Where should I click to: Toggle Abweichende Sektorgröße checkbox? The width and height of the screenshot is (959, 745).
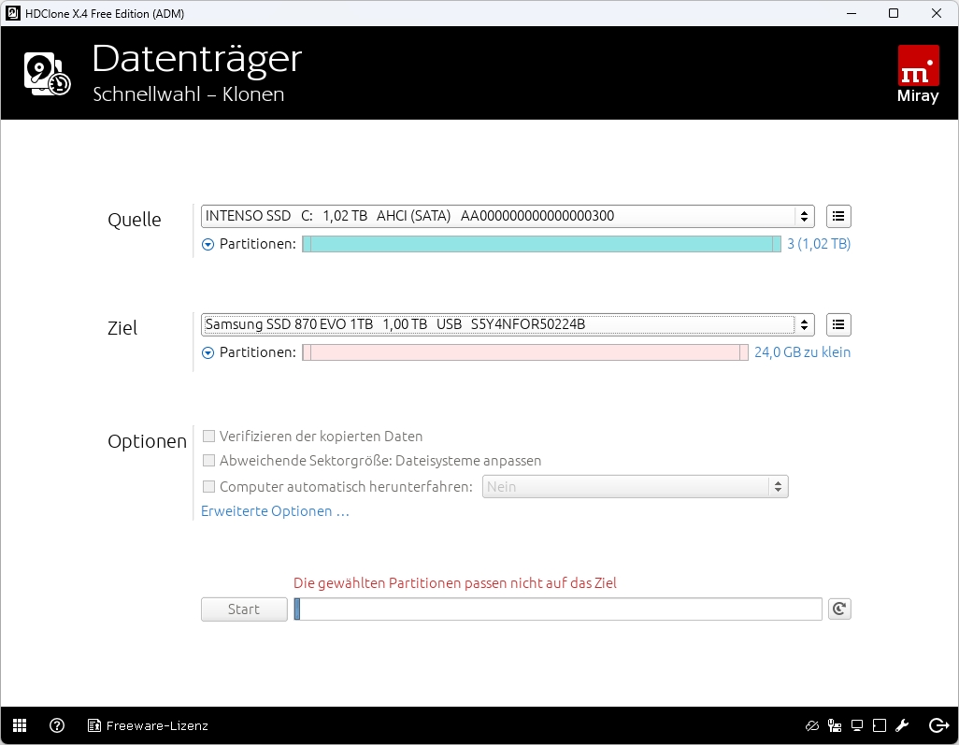tap(208, 461)
